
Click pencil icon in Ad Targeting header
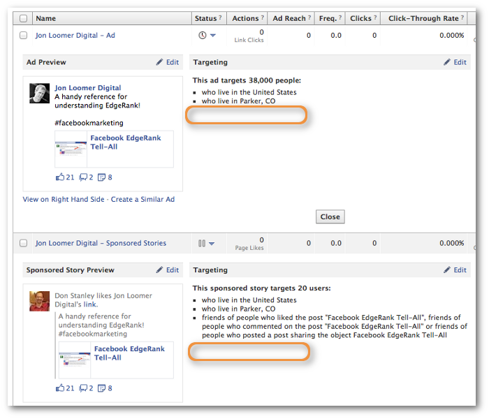click(447, 61)
